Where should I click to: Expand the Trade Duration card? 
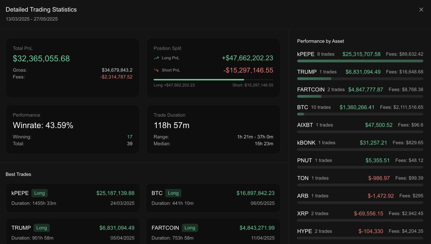coord(214,129)
